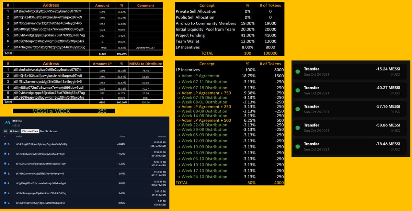
Task: Click the green dot beside the -40.27 MESSI transfer
Action: tap(298, 90)
